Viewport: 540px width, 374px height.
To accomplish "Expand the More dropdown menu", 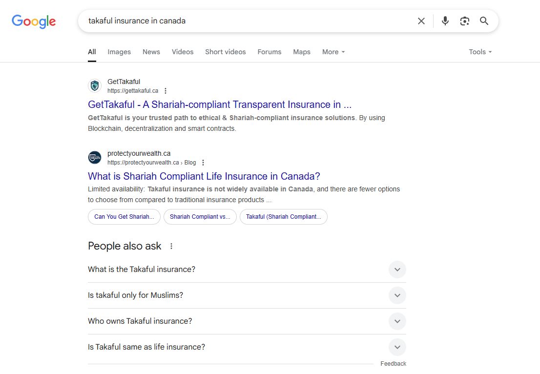I will click(333, 52).
